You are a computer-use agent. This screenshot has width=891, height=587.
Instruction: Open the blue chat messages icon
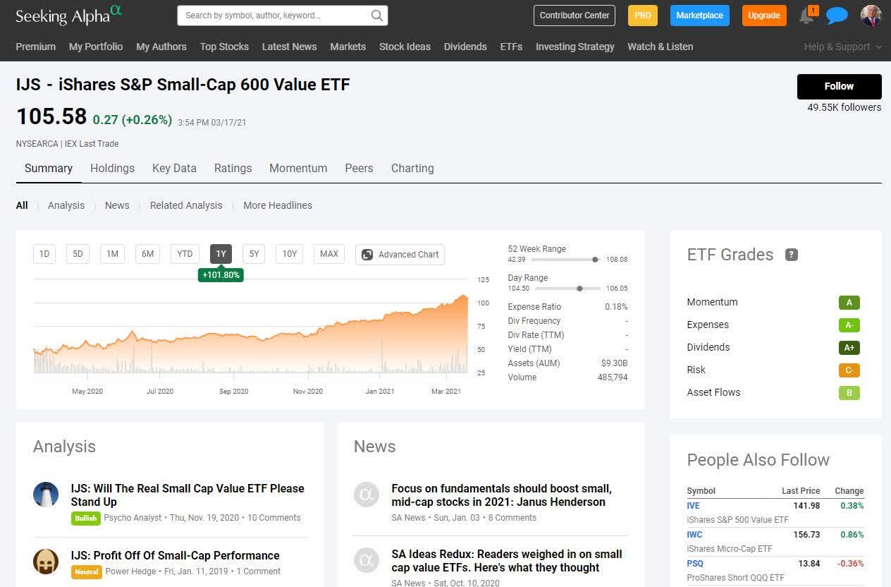(837, 16)
